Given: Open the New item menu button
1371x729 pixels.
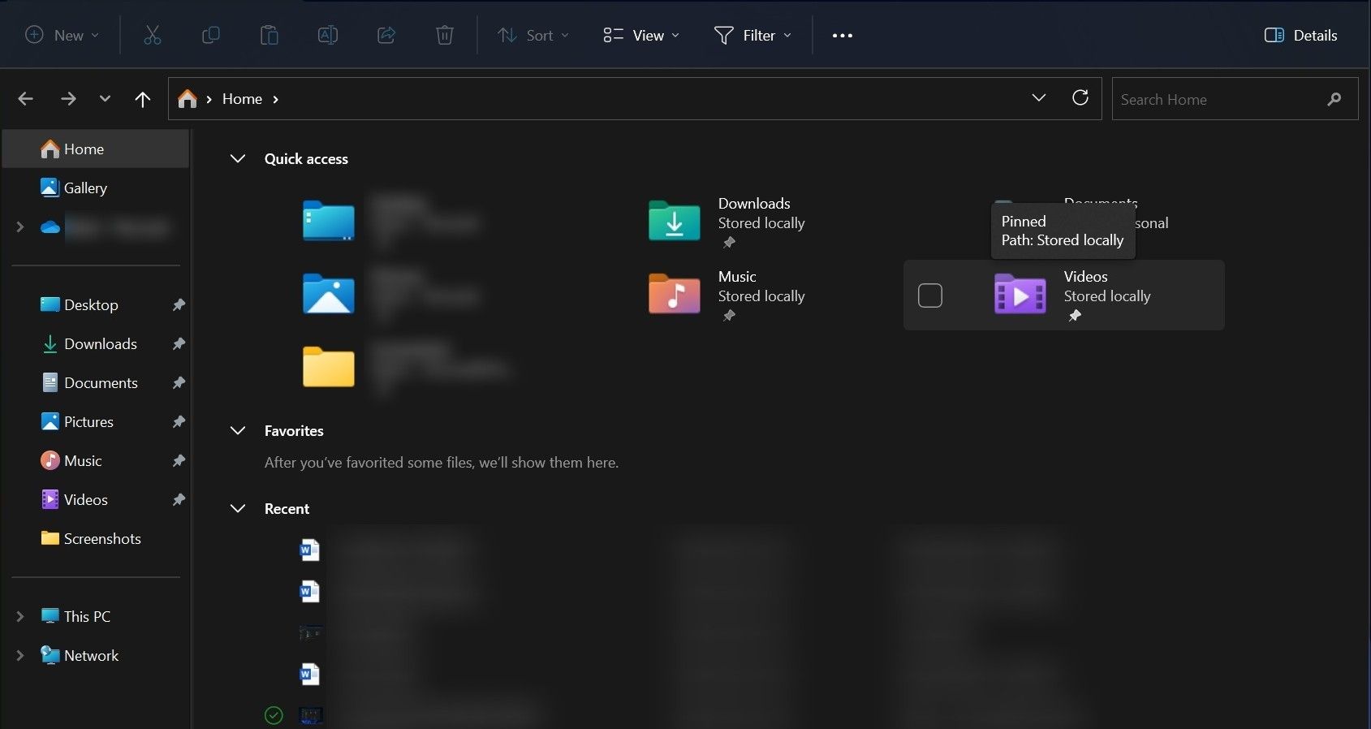Looking at the screenshot, I should (63, 35).
